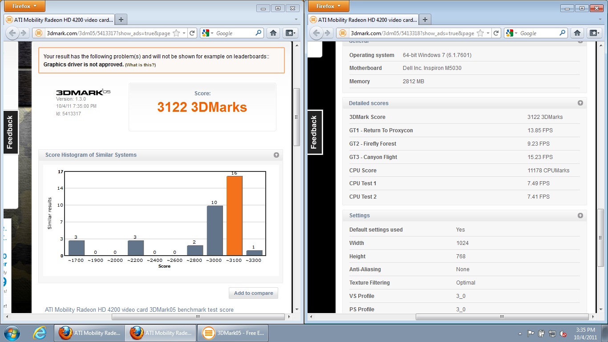Go forward in right Firefox window
Viewport: 608px width, 342px height.
(x=328, y=33)
